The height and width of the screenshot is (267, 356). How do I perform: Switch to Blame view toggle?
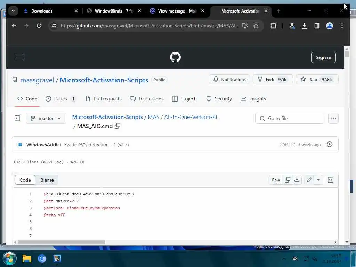47,180
